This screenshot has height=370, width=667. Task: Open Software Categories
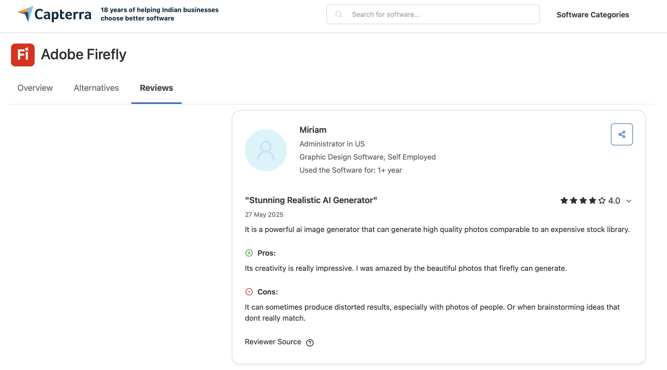point(593,15)
